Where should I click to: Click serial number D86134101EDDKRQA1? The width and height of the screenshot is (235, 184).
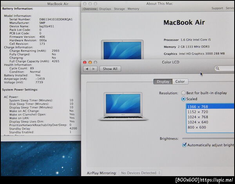pos(56,19)
